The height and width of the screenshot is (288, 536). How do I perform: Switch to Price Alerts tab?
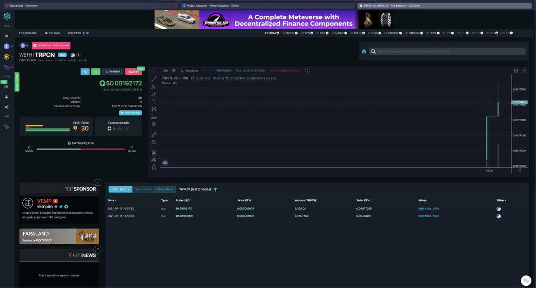[x=165, y=189]
